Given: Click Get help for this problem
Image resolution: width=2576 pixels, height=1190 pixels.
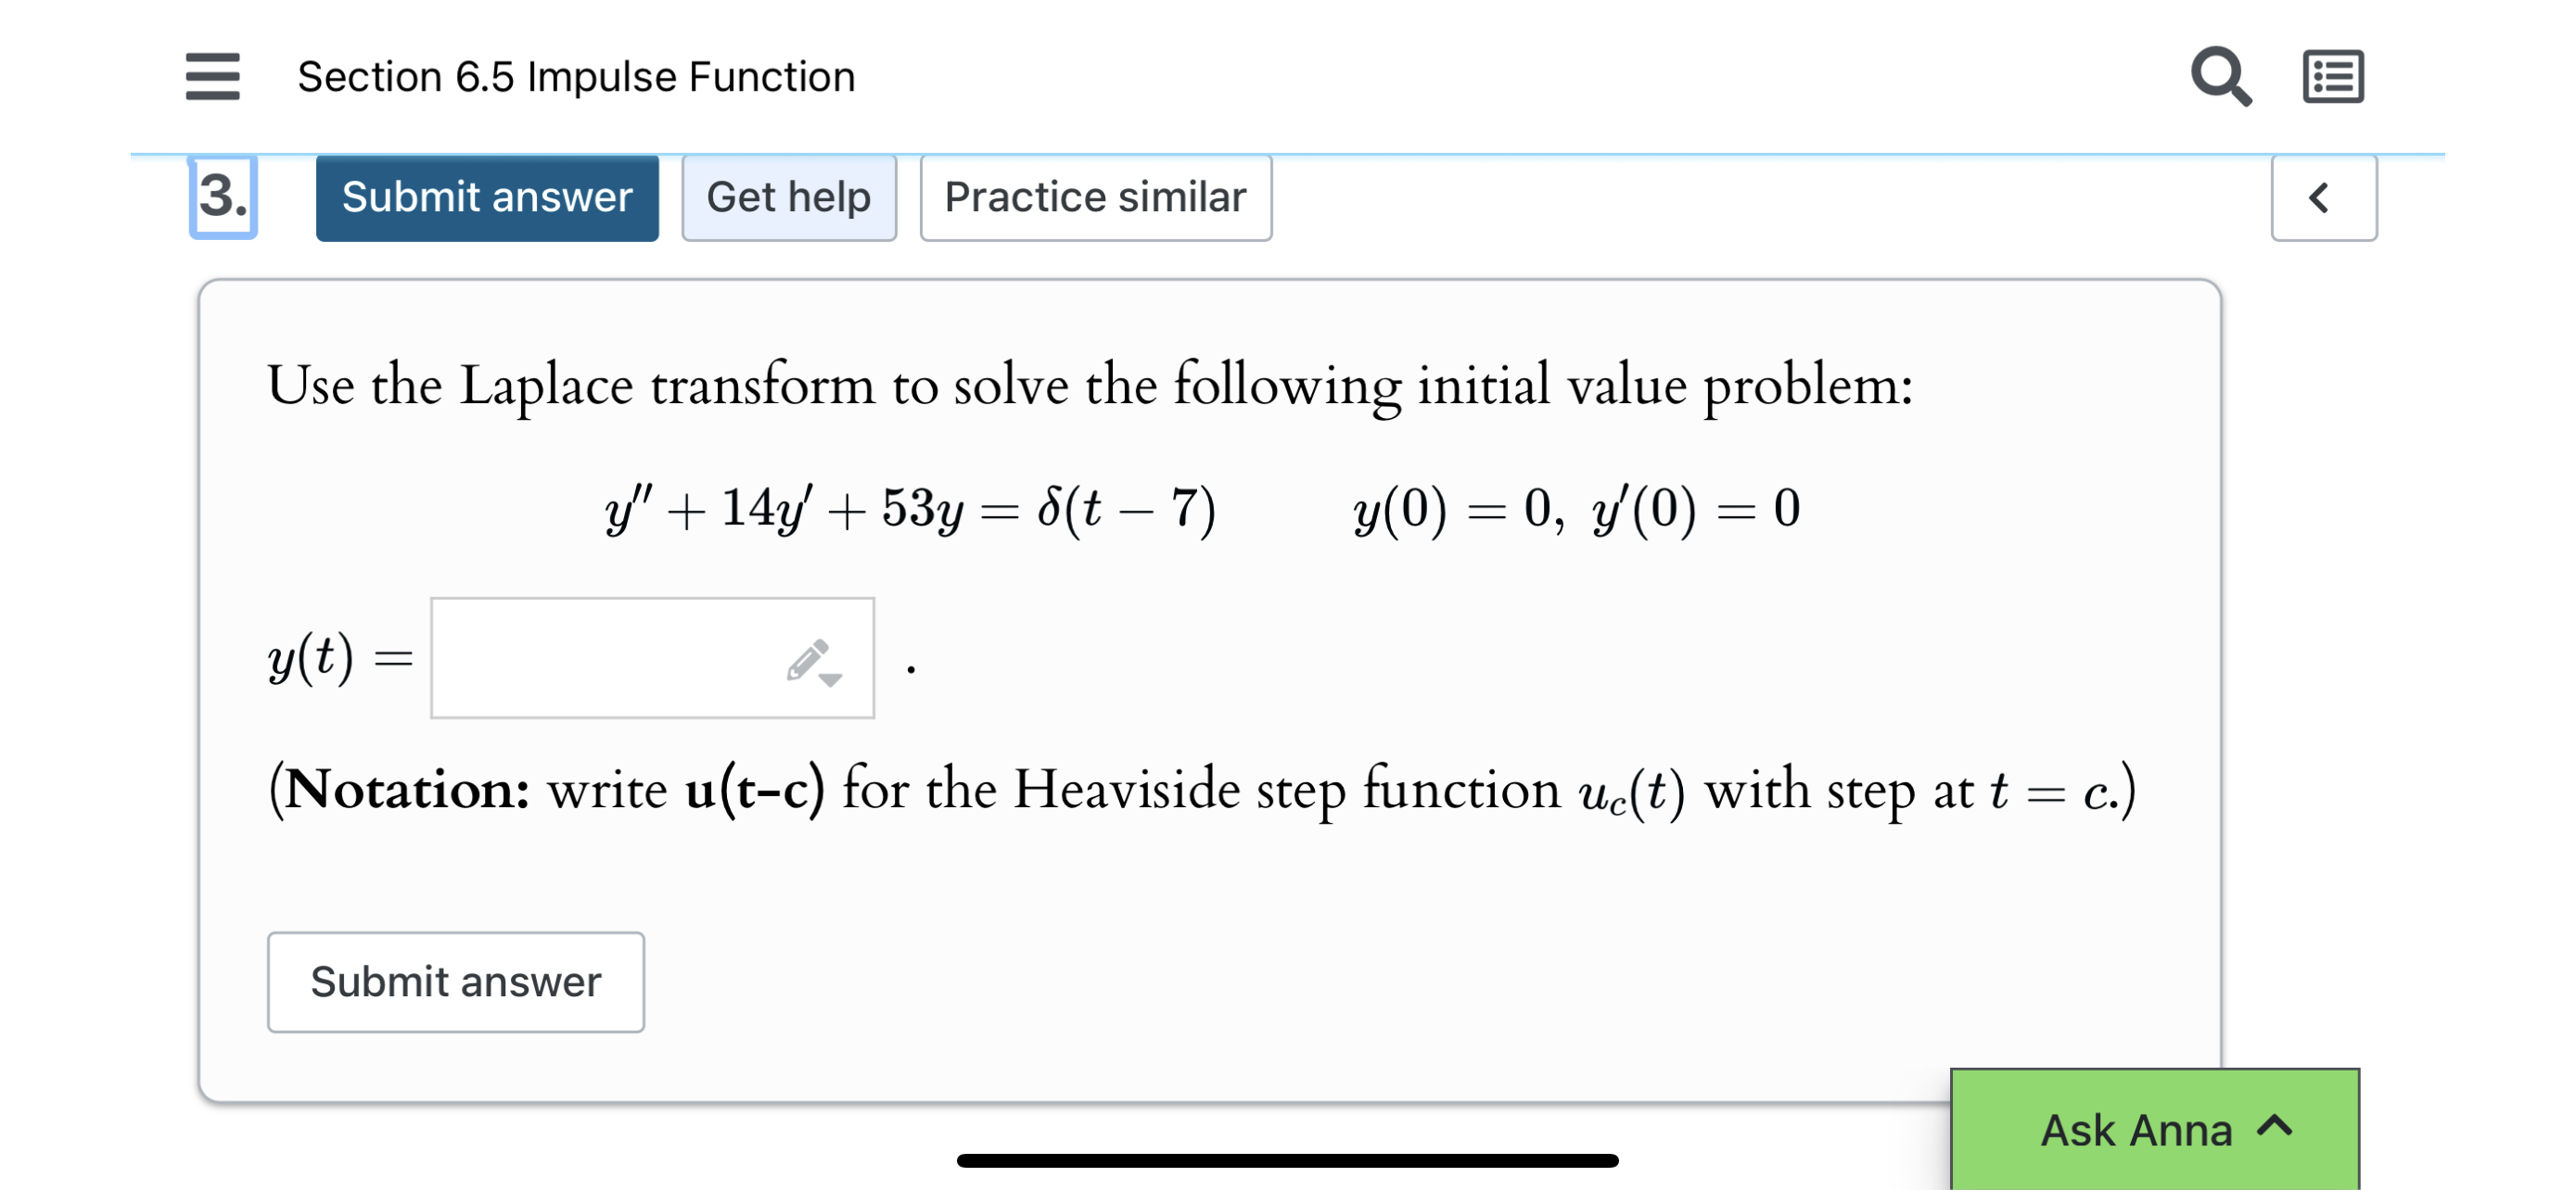Looking at the screenshot, I should coord(789,196).
